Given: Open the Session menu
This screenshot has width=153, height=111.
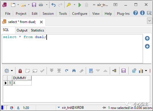Looking at the screenshot, I should (48, 14).
